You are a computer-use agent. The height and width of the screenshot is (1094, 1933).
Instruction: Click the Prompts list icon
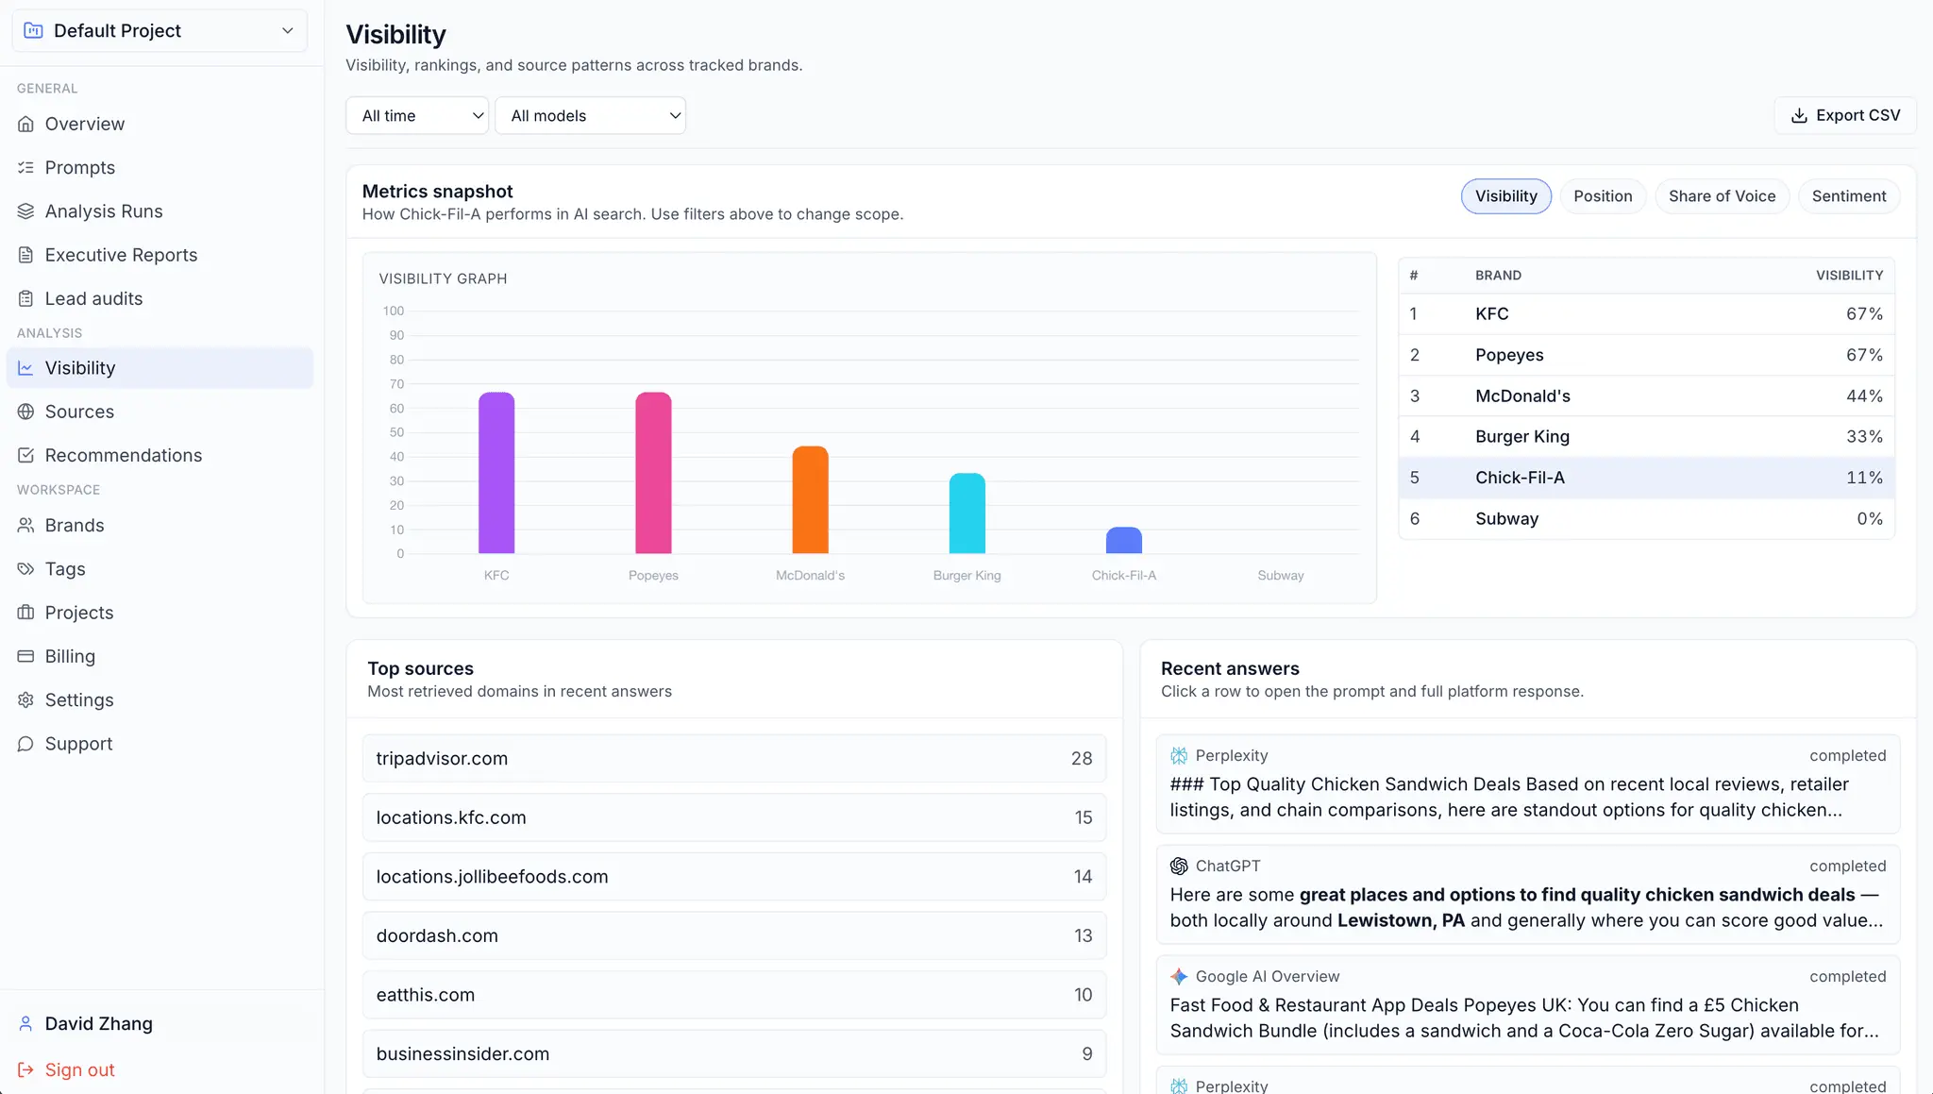tap(25, 167)
